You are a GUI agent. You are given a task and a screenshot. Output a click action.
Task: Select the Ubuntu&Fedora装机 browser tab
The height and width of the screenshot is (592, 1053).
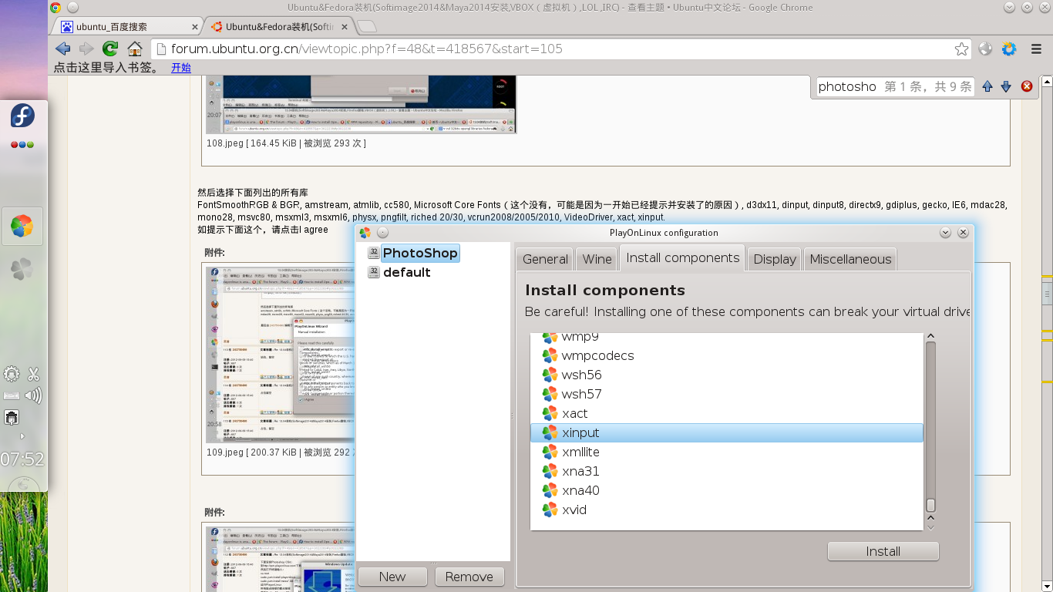tap(279, 26)
